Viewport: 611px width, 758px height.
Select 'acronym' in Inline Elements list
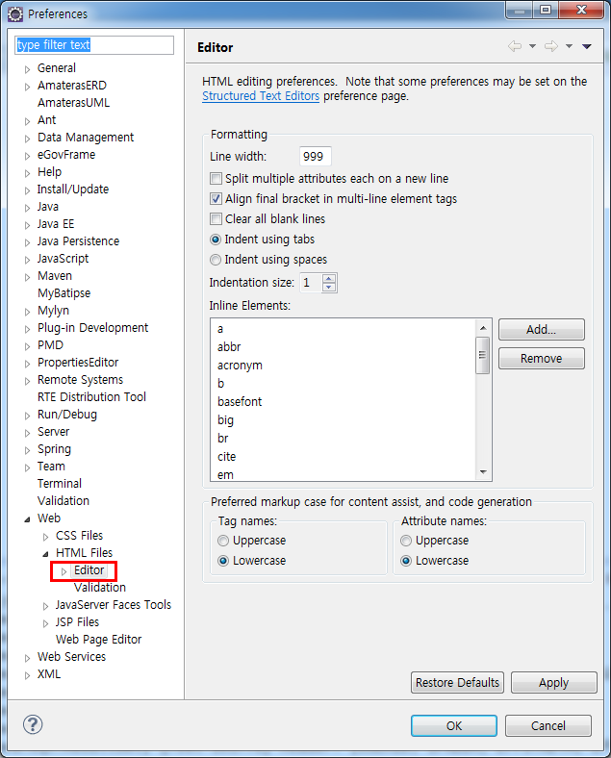[240, 366]
